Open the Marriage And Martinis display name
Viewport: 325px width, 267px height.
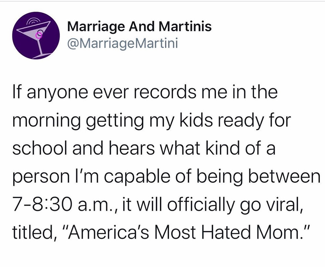click(139, 27)
